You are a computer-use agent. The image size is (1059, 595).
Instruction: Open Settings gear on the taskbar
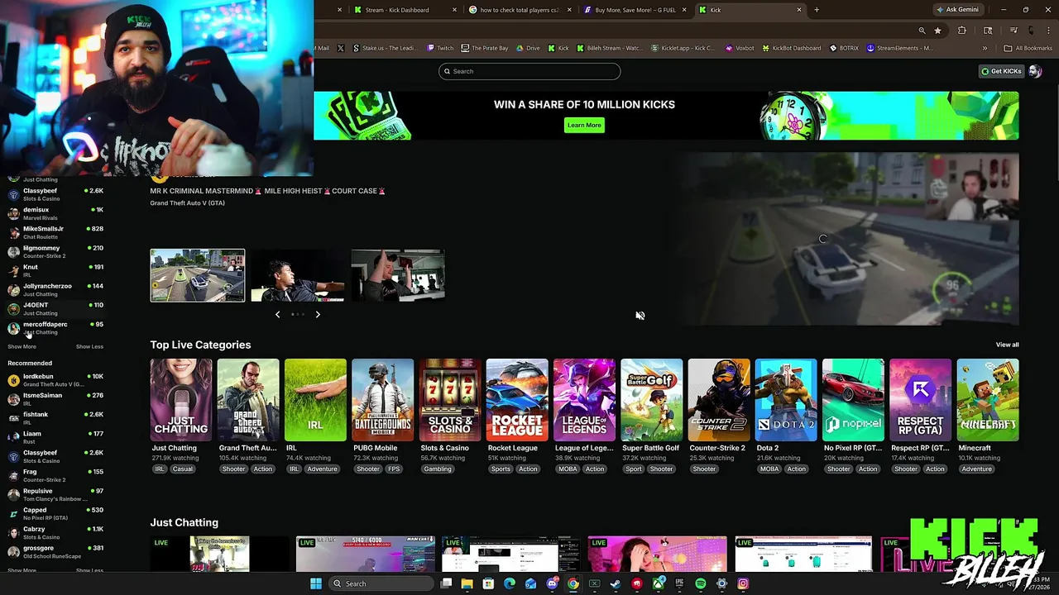tap(721, 583)
